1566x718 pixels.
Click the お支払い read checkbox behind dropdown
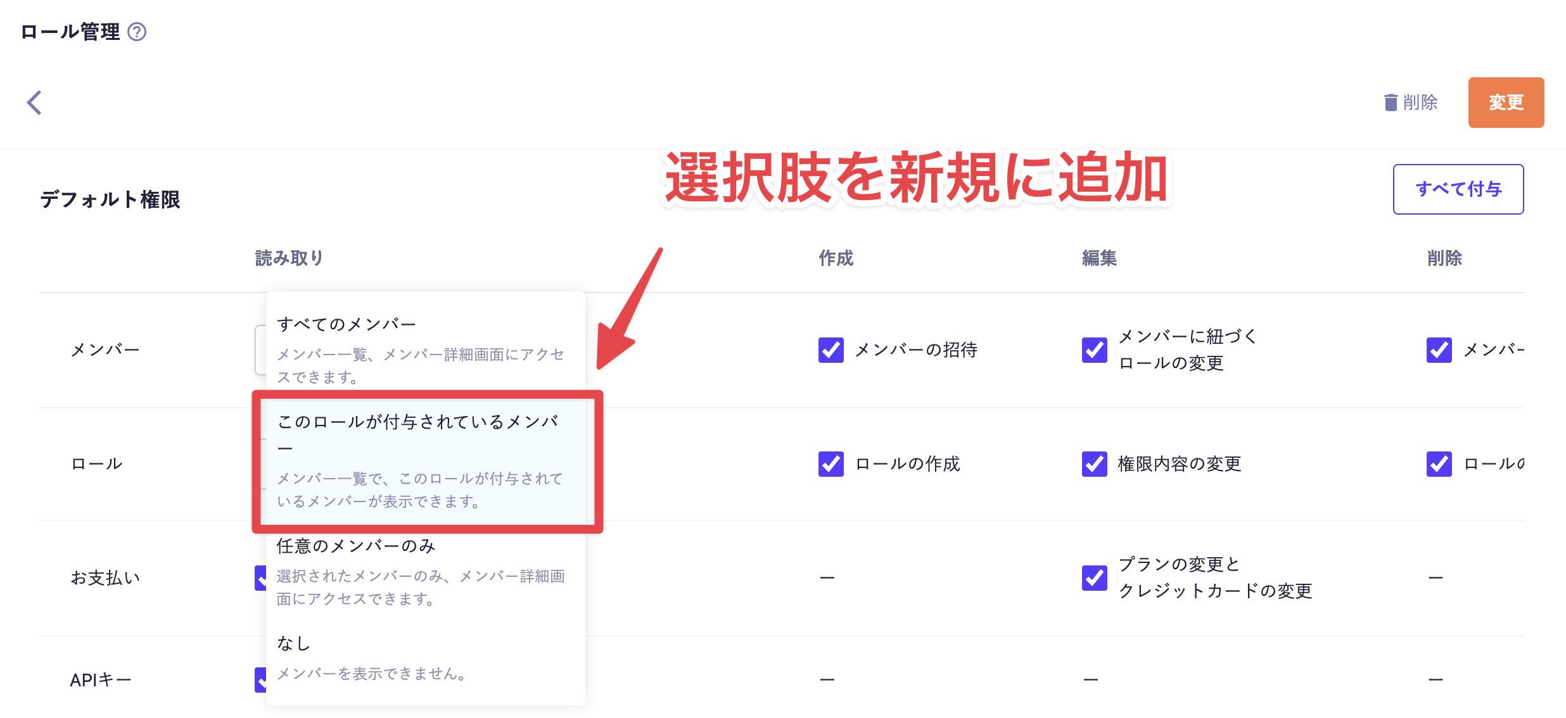point(260,577)
